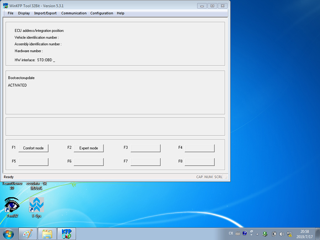This screenshot has height=240, width=320.
Task: Click the blank F4 button
Action: tap(199, 148)
